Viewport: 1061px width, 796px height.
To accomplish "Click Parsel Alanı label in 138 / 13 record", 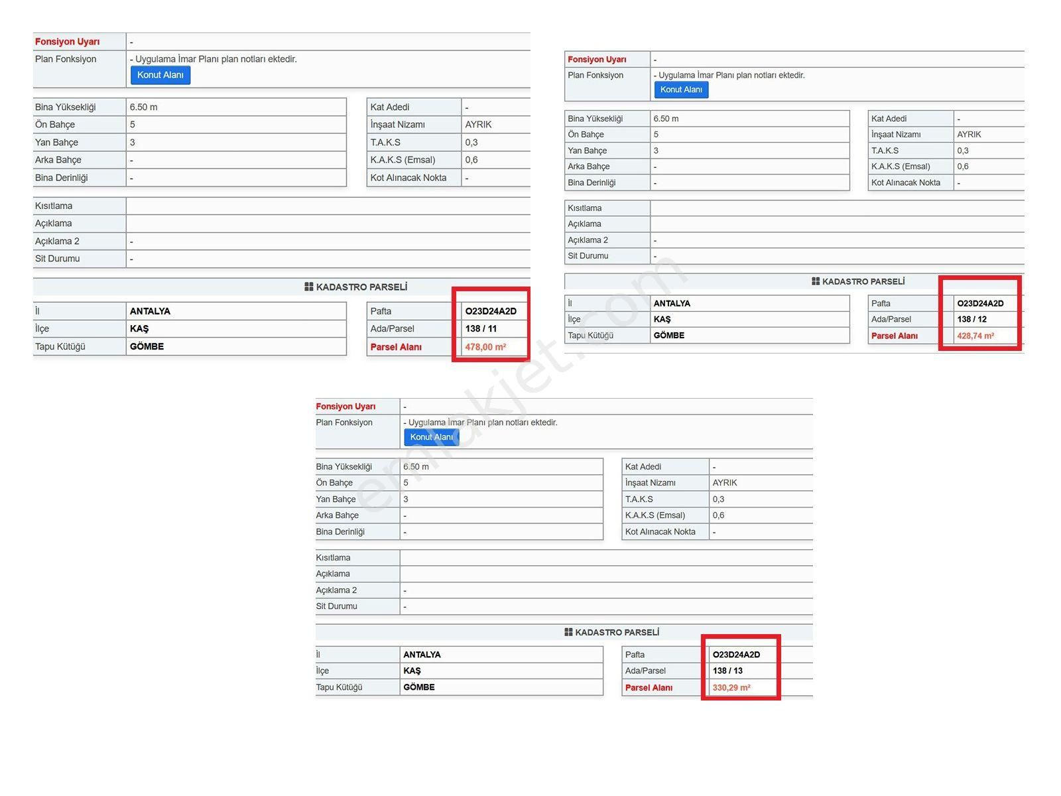I will click(x=649, y=687).
